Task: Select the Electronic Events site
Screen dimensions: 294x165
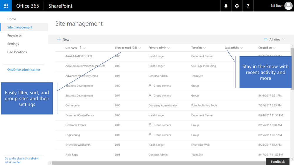Action: (x=76, y=125)
